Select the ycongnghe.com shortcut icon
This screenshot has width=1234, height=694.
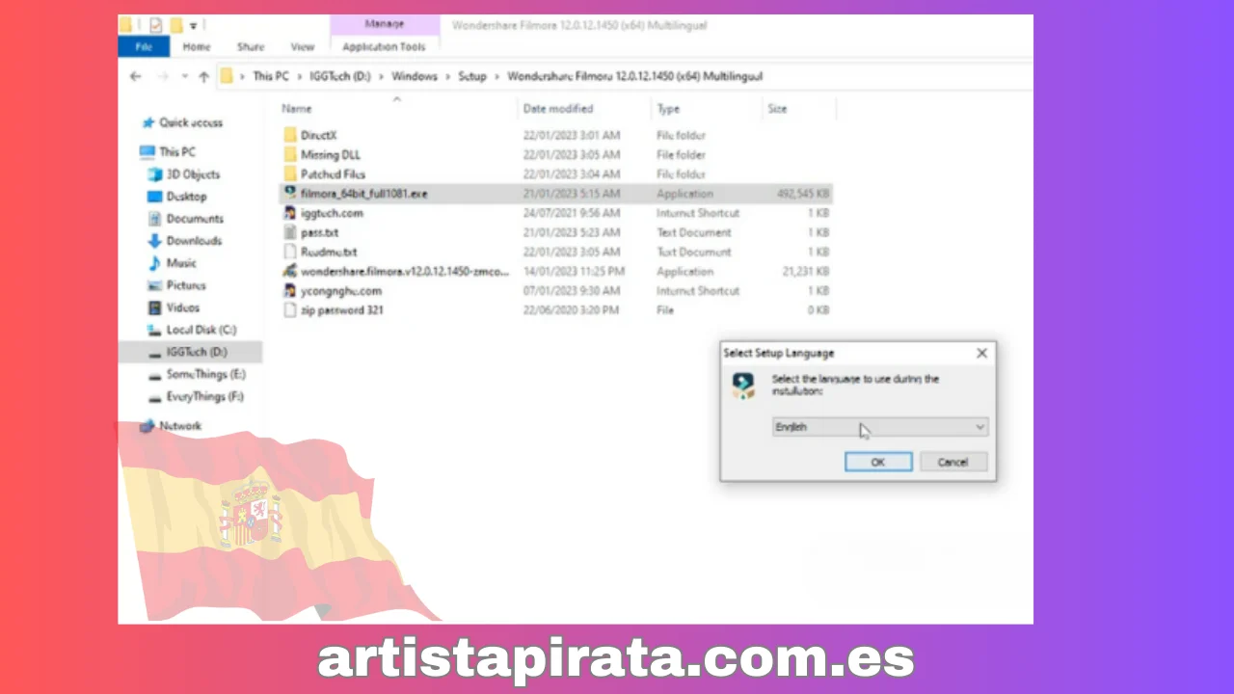click(290, 291)
